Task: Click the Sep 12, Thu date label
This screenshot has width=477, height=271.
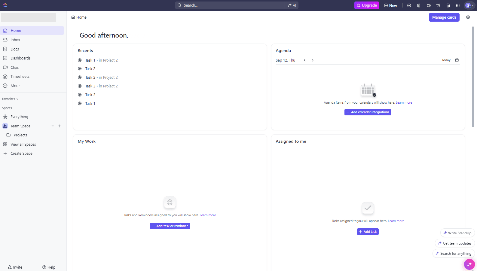Action: [x=285, y=60]
